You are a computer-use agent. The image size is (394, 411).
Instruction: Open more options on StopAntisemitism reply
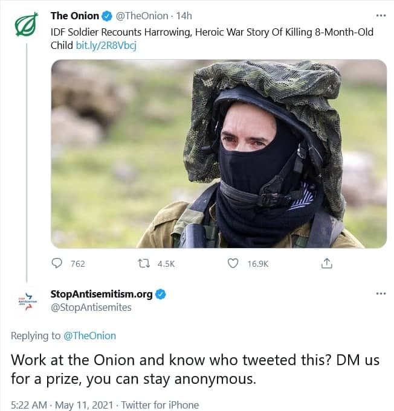tap(381, 294)
